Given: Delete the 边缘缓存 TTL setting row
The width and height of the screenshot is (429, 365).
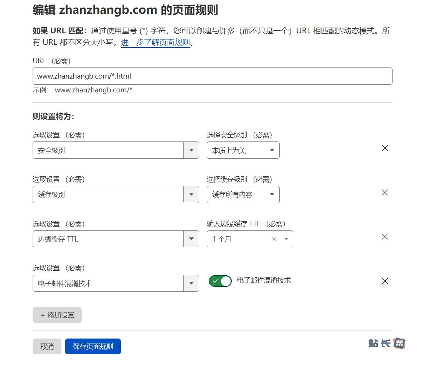Looking at the screenshot, I should tap(384, 237).
